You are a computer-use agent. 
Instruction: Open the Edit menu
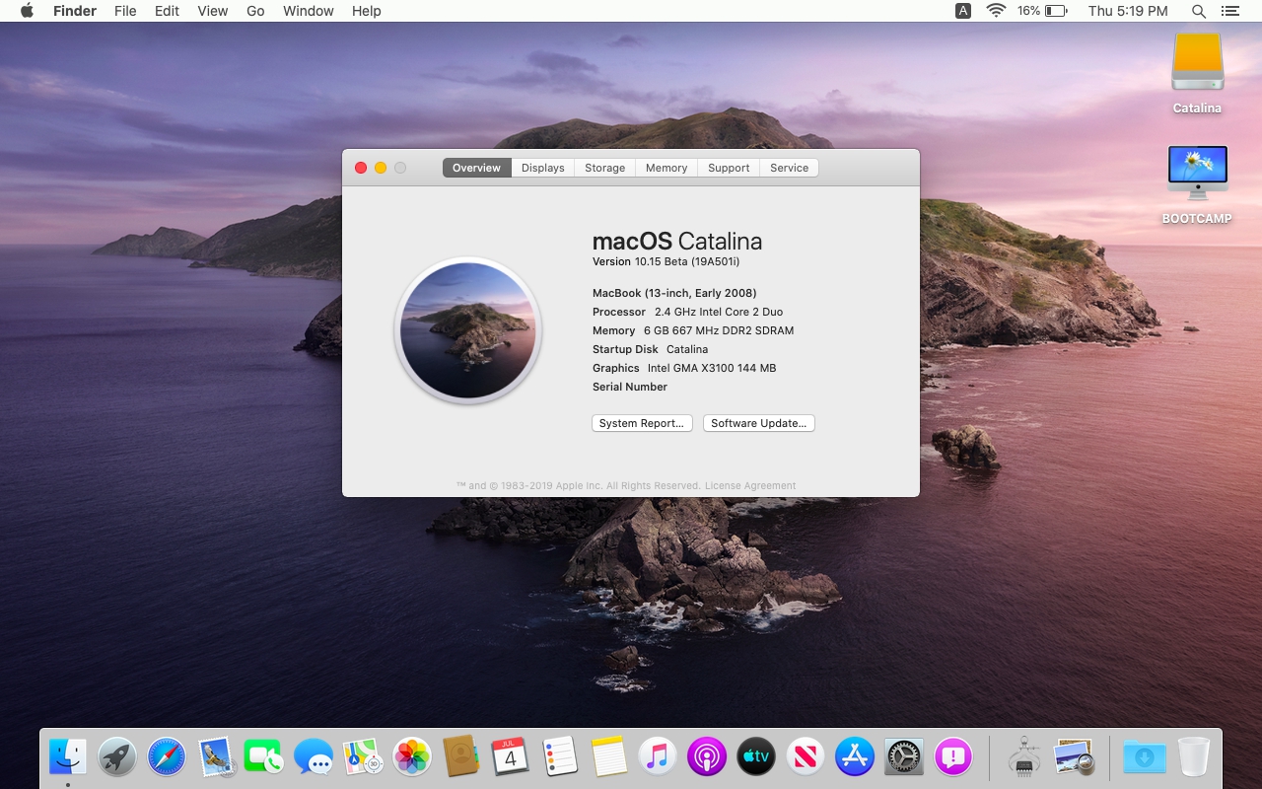pyautogui.click(x=167, y=11)
